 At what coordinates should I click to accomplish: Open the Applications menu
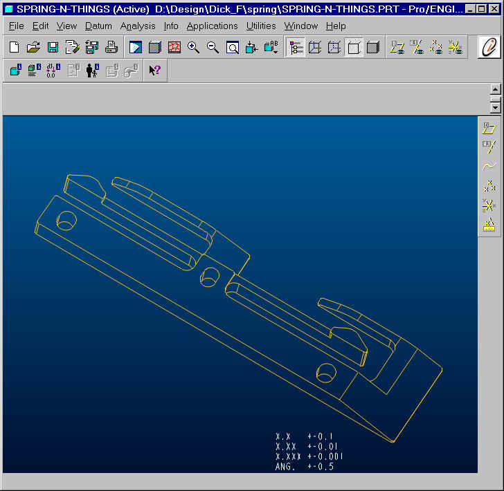tap(212, 26)
